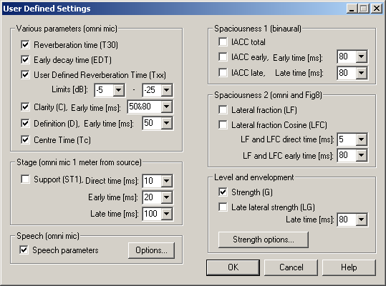This screenshot has height=286, width=386.
Task: Confirm settings with OK button
Action: (233, 267)
